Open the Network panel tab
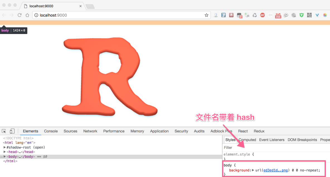330x177 pixels. pyautogui.click(x=90, y=131)
